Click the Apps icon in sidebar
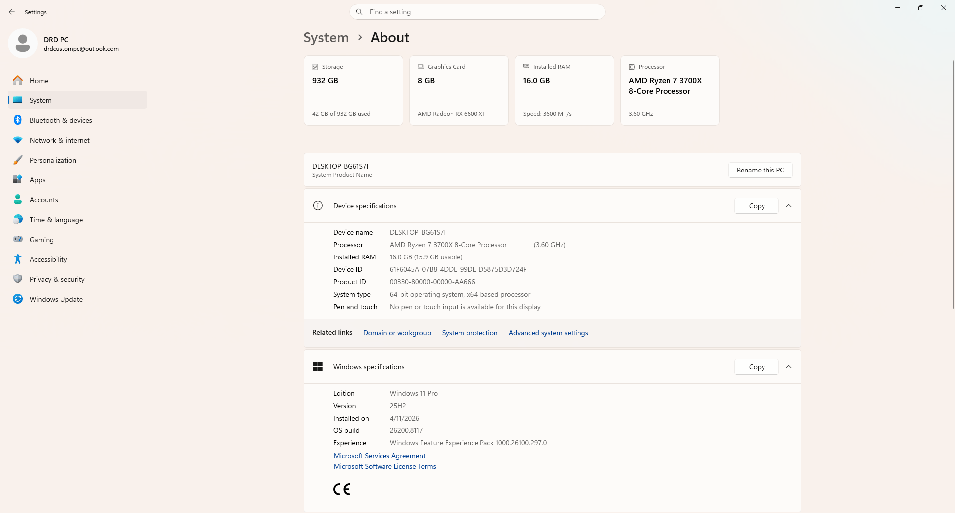This screenshot has width=955, height=513. [18, 179]
